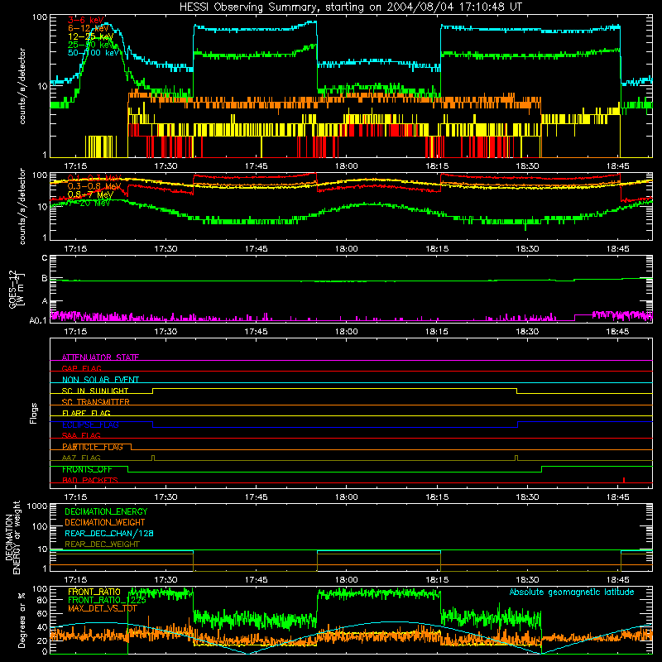The height and width of the screenshot is (662, 662).
Task: Click the REAR_DEC_CHAN/128 legend label
Action: [109, 533]
